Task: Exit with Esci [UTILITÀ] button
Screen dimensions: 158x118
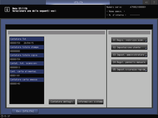Action: pos(25,111)
